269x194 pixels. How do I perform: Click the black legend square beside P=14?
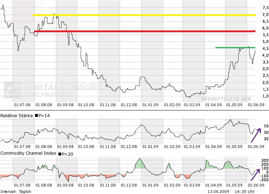(x=36, y=115)
